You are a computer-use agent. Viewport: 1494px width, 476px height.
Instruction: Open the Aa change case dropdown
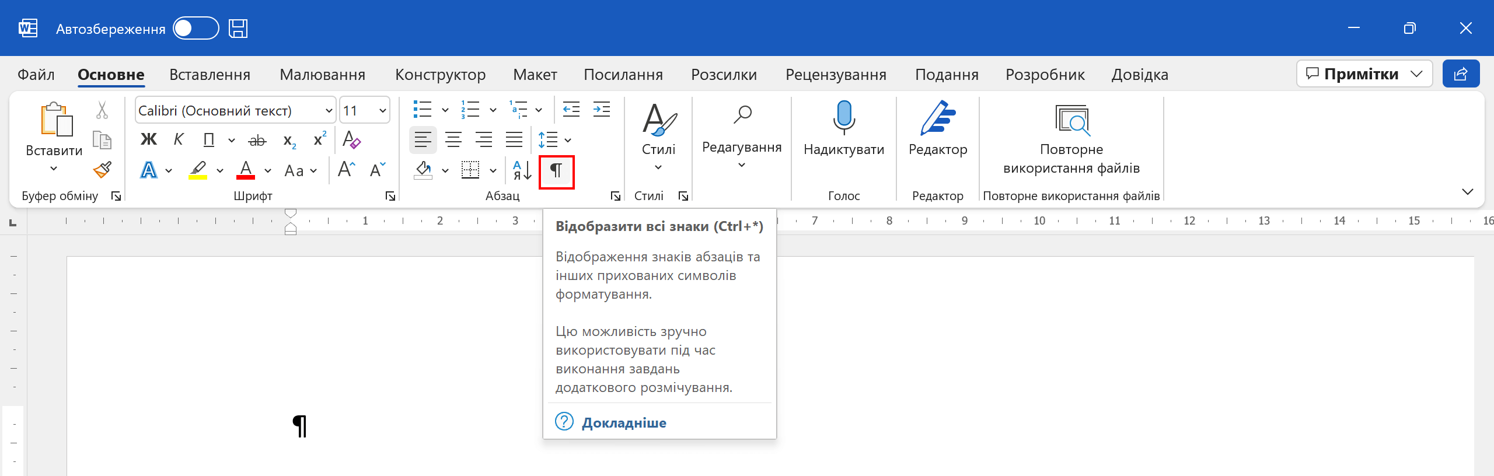coord(301,170)
